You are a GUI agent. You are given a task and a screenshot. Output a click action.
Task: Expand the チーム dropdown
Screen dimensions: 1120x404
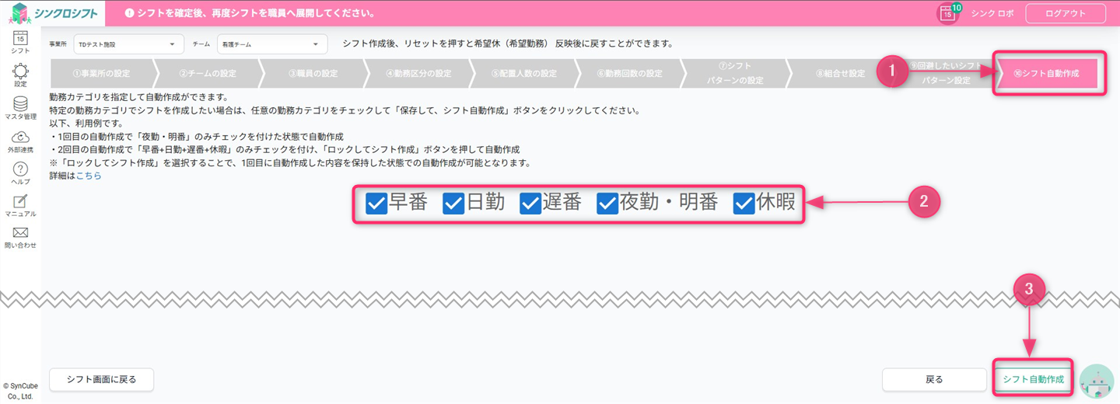pyautogui.click(x=271, y=44)
